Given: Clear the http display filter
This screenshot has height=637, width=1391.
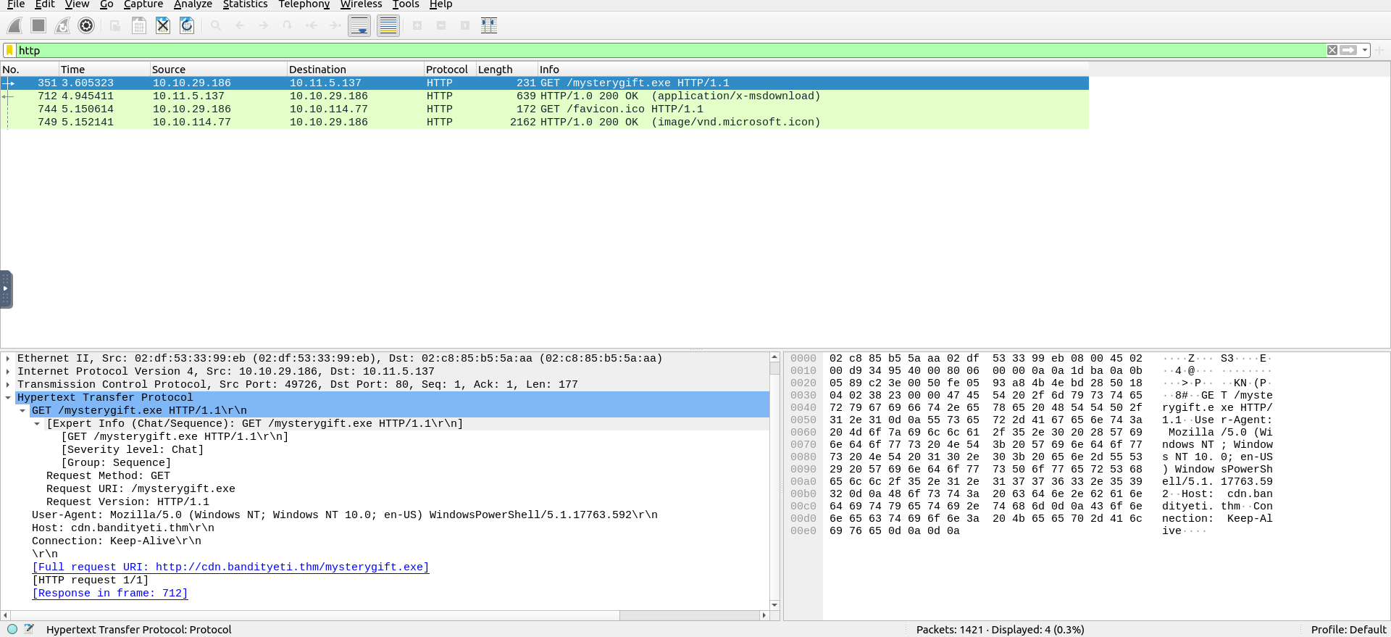Looking at the screenshot, I should [1332, 50].
